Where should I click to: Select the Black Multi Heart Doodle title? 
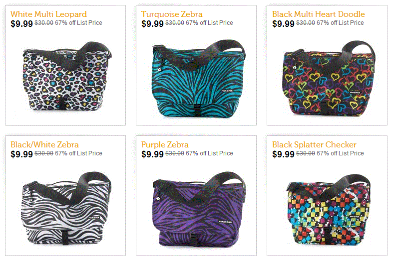[x=318, y=14]
